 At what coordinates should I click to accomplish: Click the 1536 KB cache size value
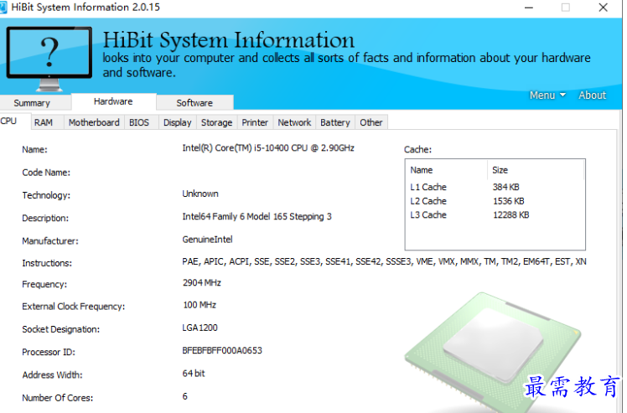pyautogui.click(x=508, y=201)
